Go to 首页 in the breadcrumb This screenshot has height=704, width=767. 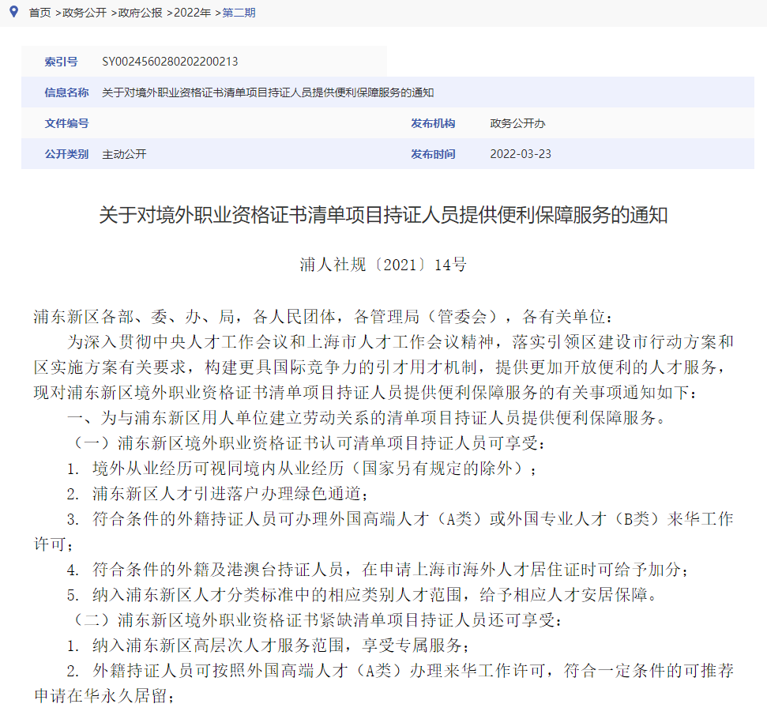click(39, 13)
